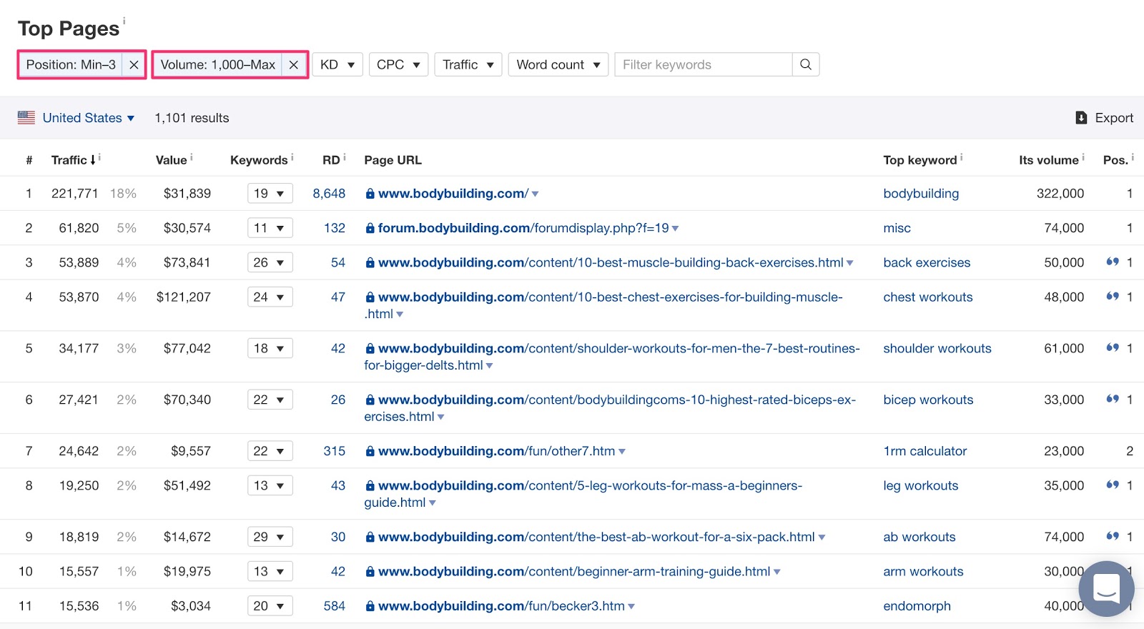The width and height of the screenshot is (1144, 629).
Task: Change the United States country selector
Action: tap(89, 118)
